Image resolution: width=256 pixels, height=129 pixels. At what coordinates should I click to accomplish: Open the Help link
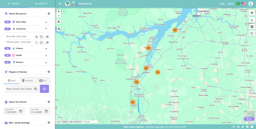(x=222, y=4)
